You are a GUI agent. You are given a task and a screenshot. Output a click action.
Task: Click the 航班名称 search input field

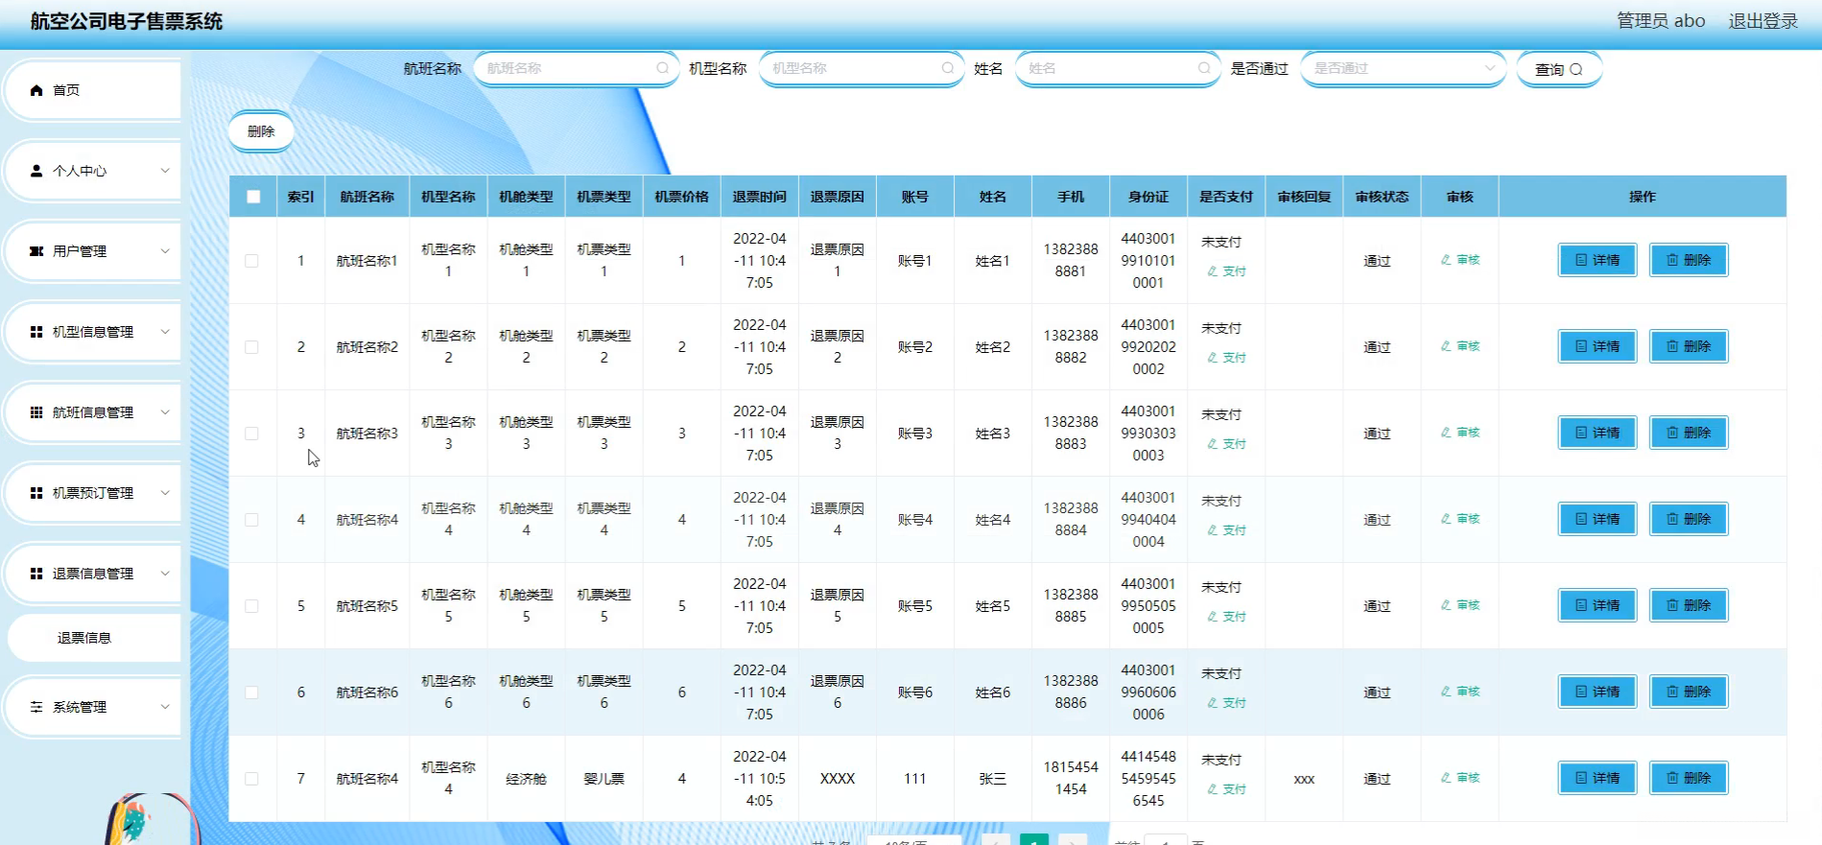pyautogui.click(x=576, y=68)
